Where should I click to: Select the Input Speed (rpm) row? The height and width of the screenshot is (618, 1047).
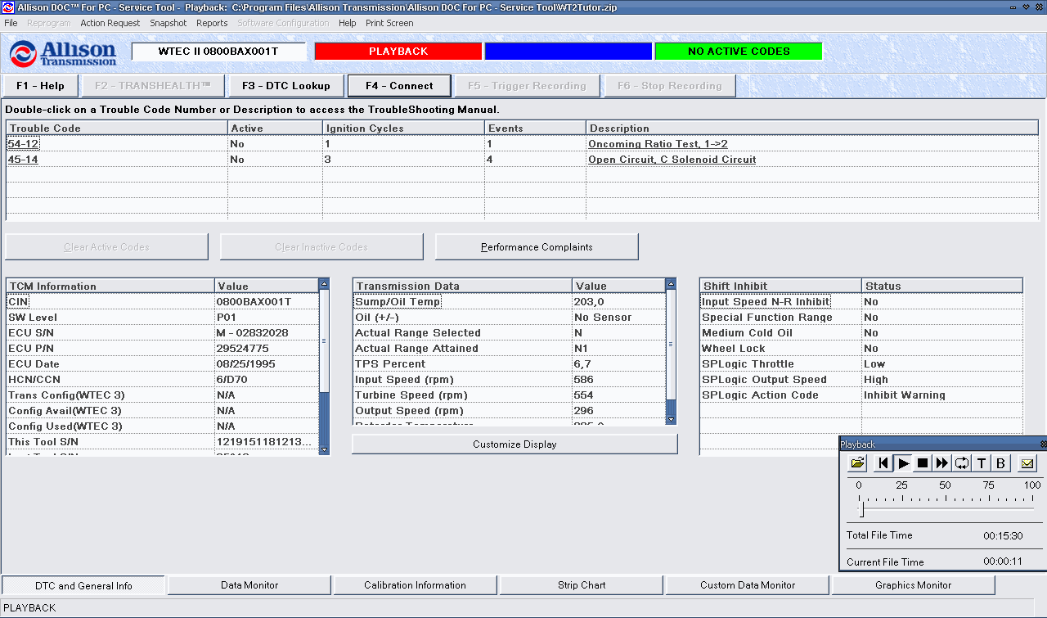[509, 380]
